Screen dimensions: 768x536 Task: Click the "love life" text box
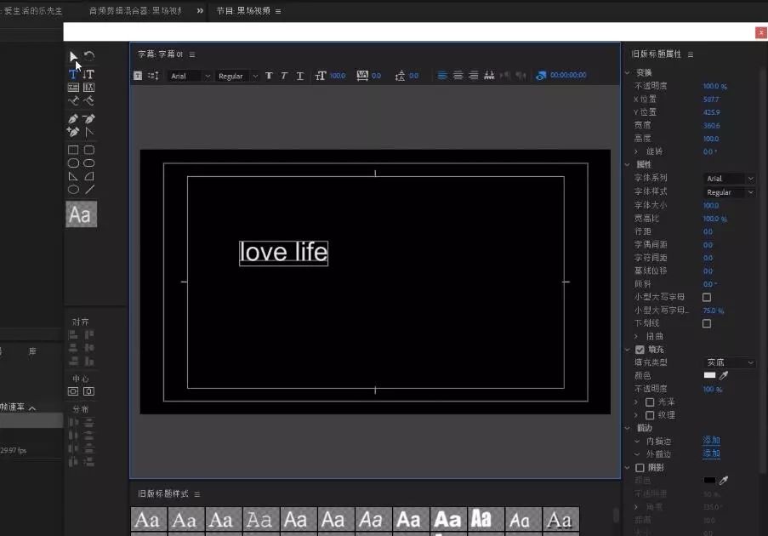(283, 253)
